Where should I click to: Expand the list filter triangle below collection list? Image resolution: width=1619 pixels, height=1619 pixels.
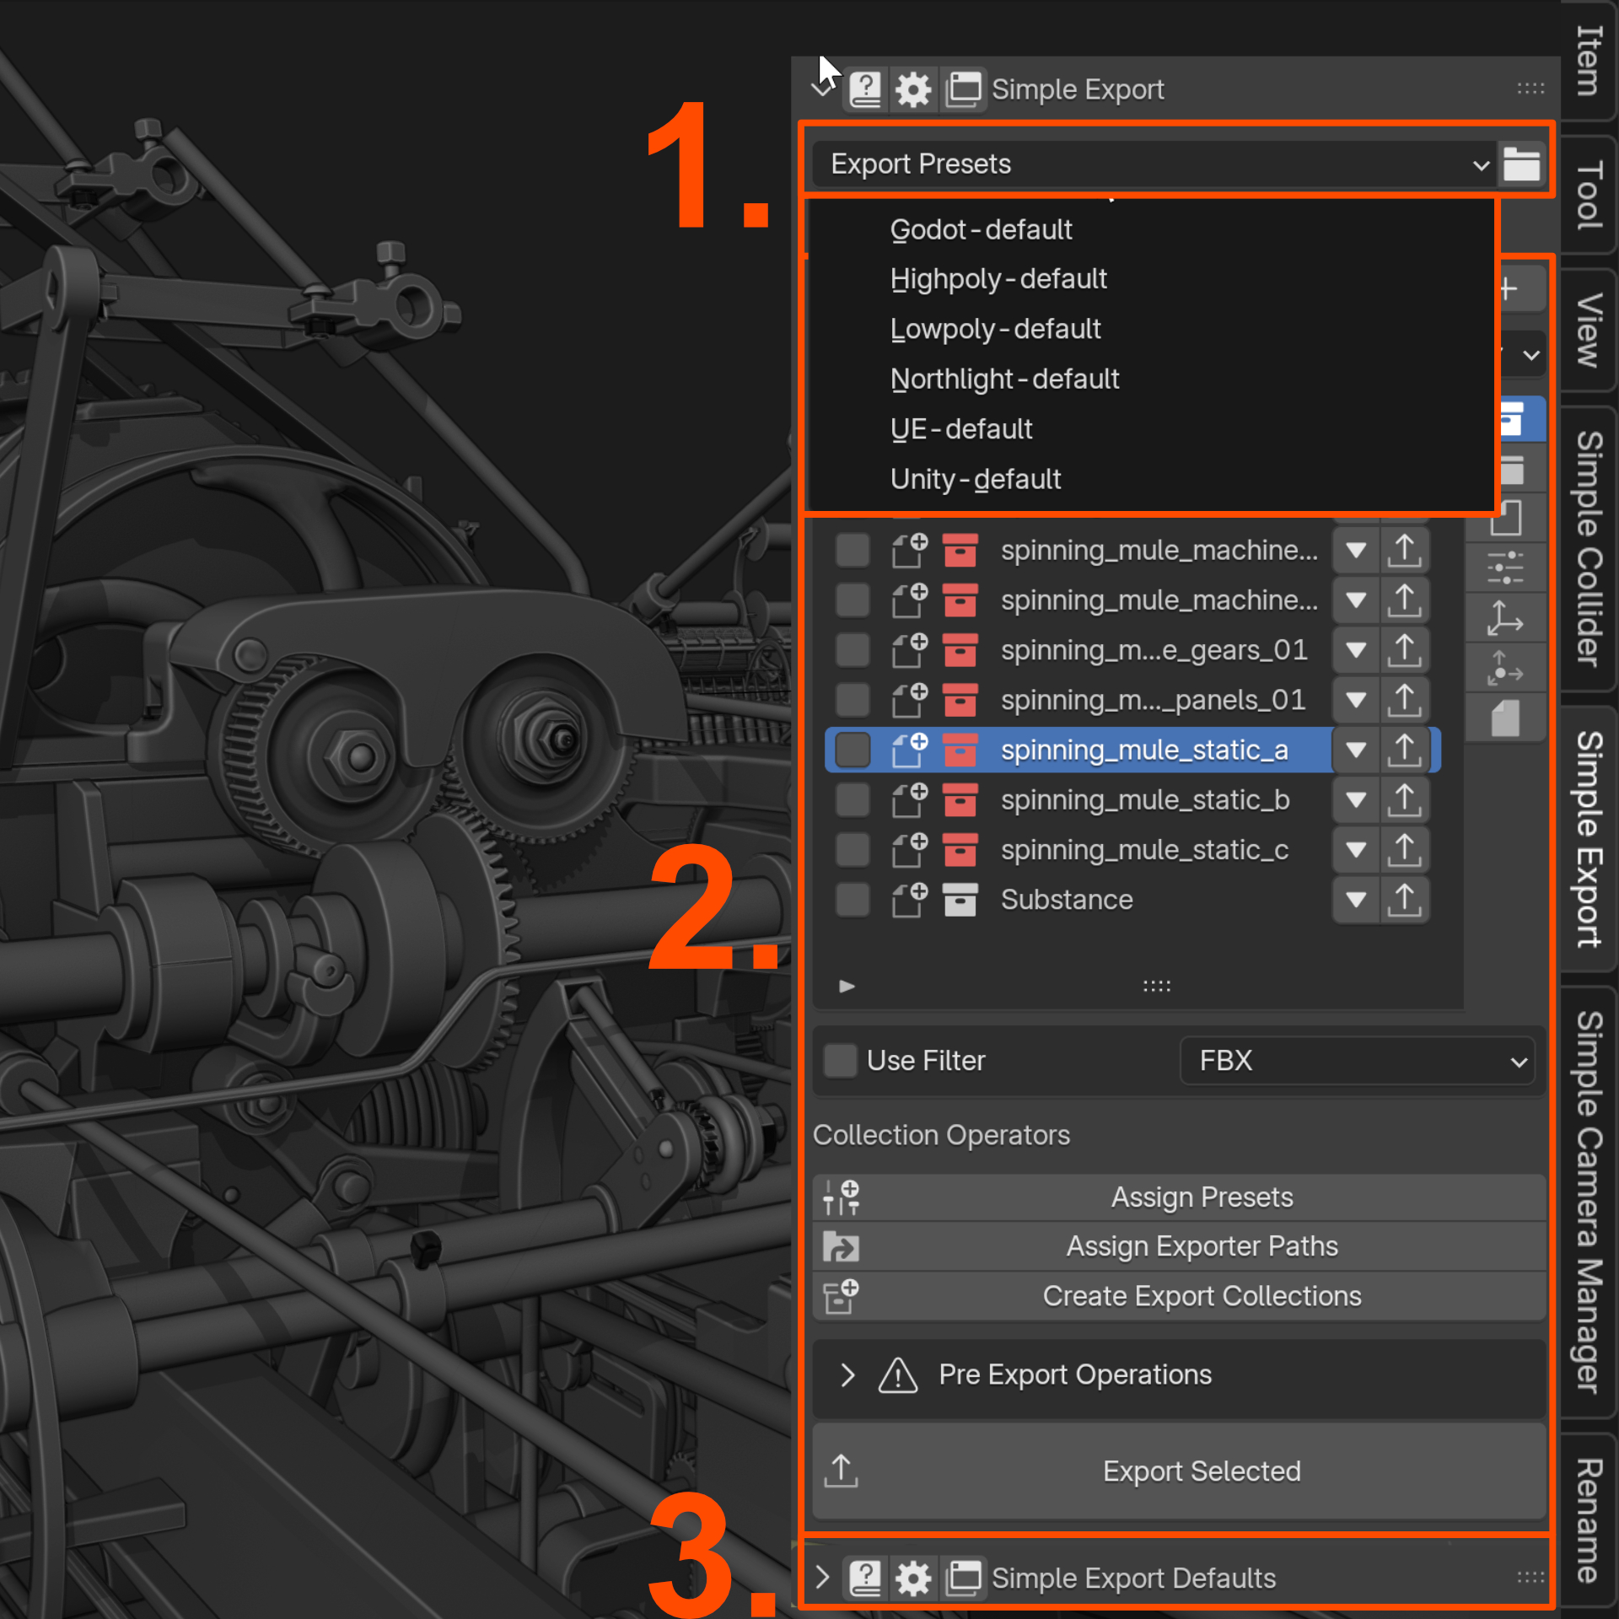(x=847, y=986)
